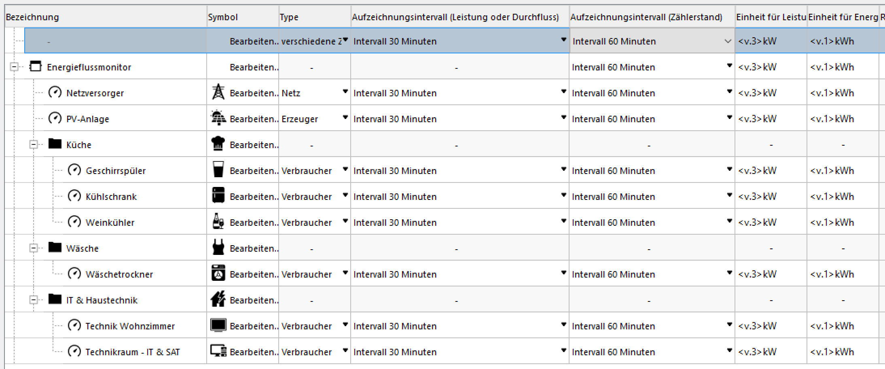
Task: Collapse the Wäsche folder
Action: coord(34,248)
